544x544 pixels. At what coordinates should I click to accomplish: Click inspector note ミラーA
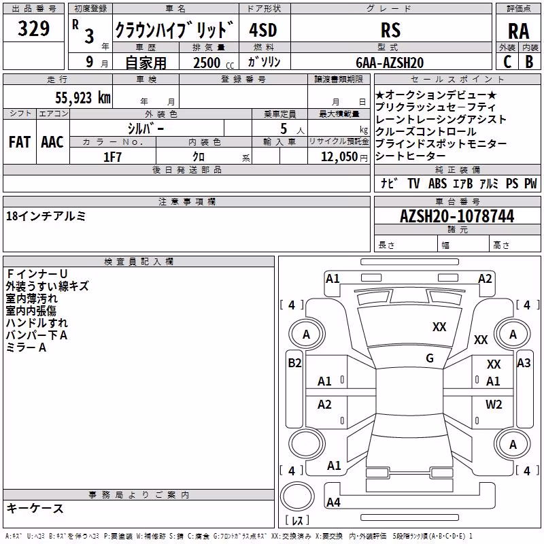26,347
